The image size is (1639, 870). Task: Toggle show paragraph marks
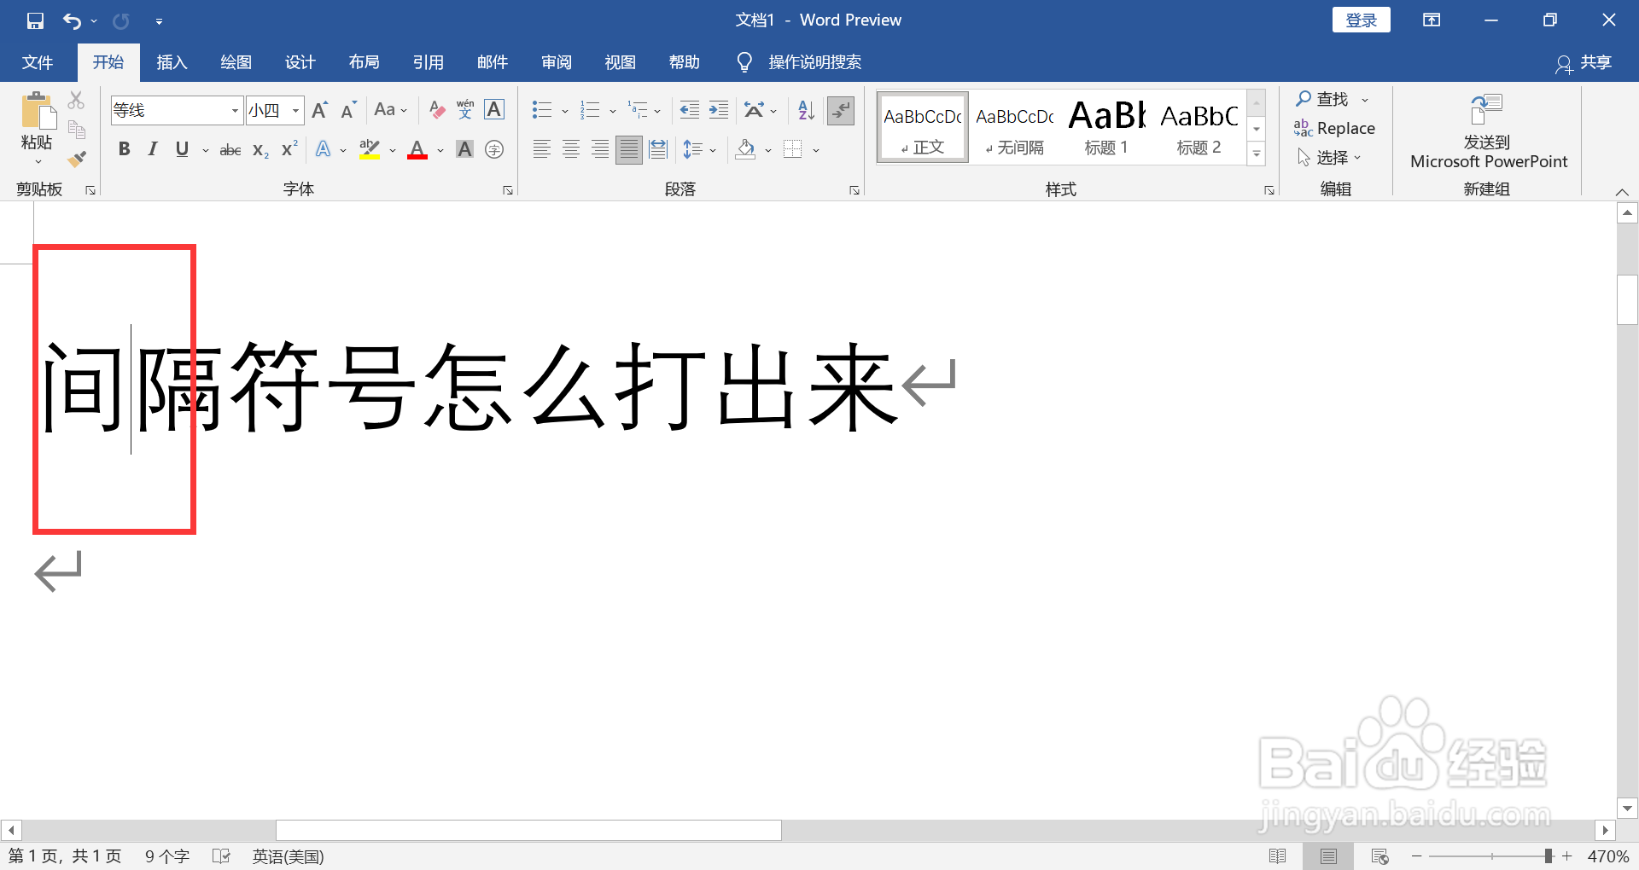(x=841, y=110)
